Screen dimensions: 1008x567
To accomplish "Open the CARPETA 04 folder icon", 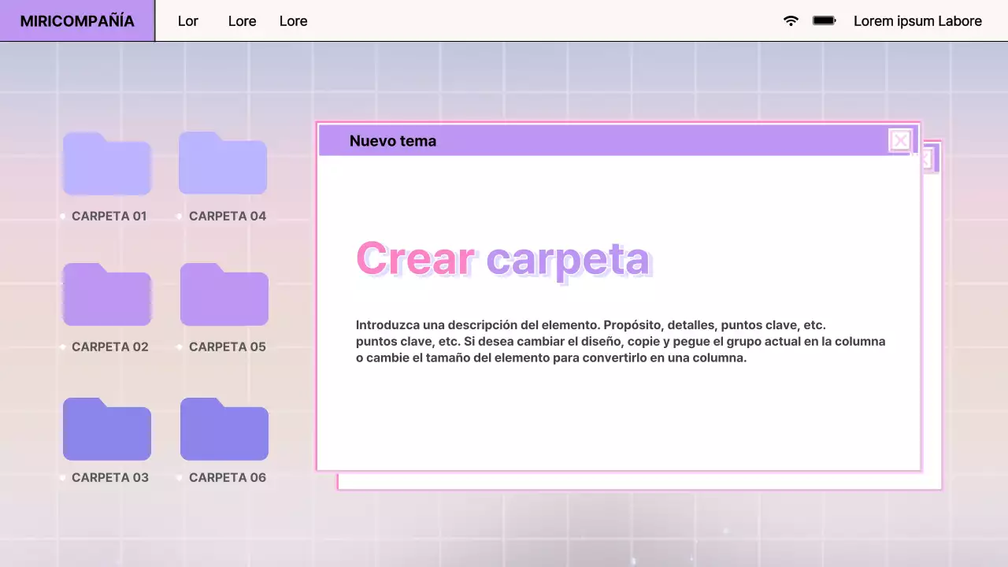I will click(x=223, y=164).
